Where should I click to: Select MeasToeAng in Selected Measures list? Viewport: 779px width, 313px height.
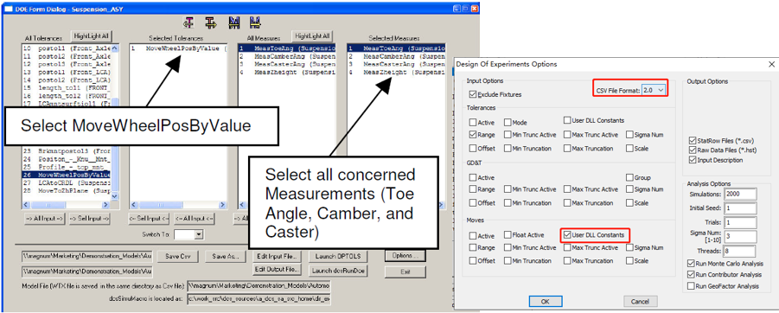pos(396,48)
